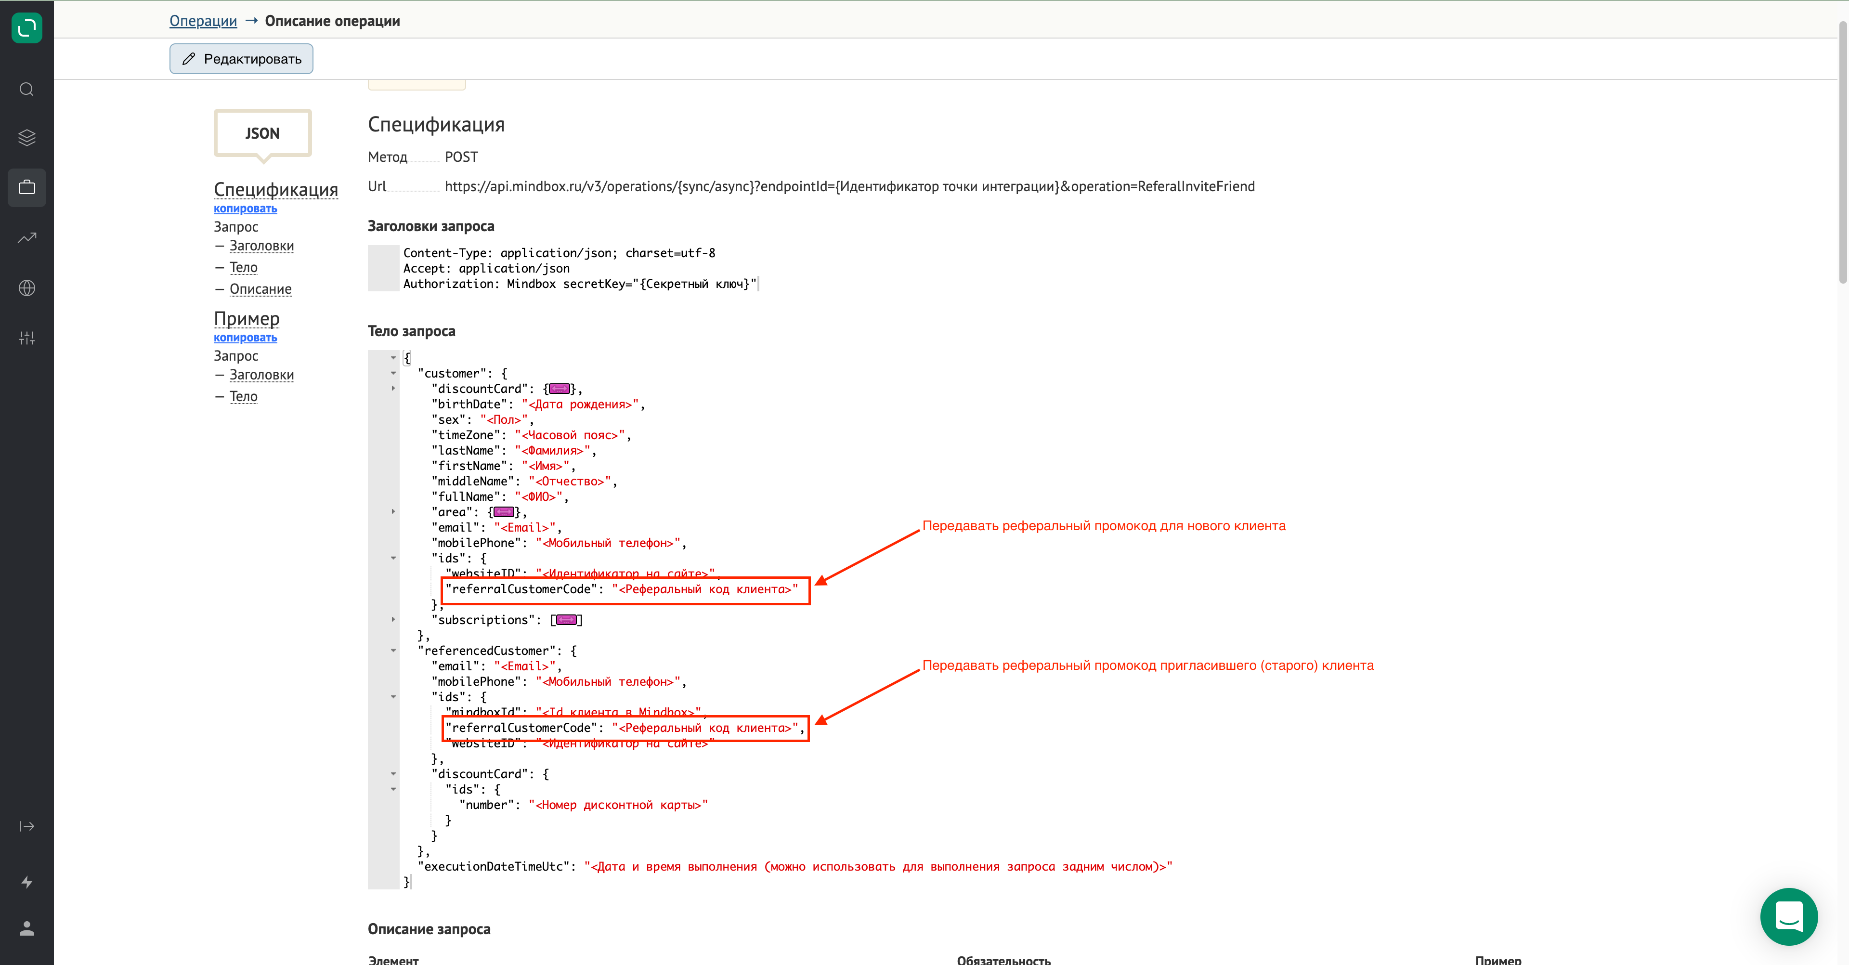Collapse the "customer" fold arrow
The width and height of the screenshot is (1849, 965).
tap(393, 373)
